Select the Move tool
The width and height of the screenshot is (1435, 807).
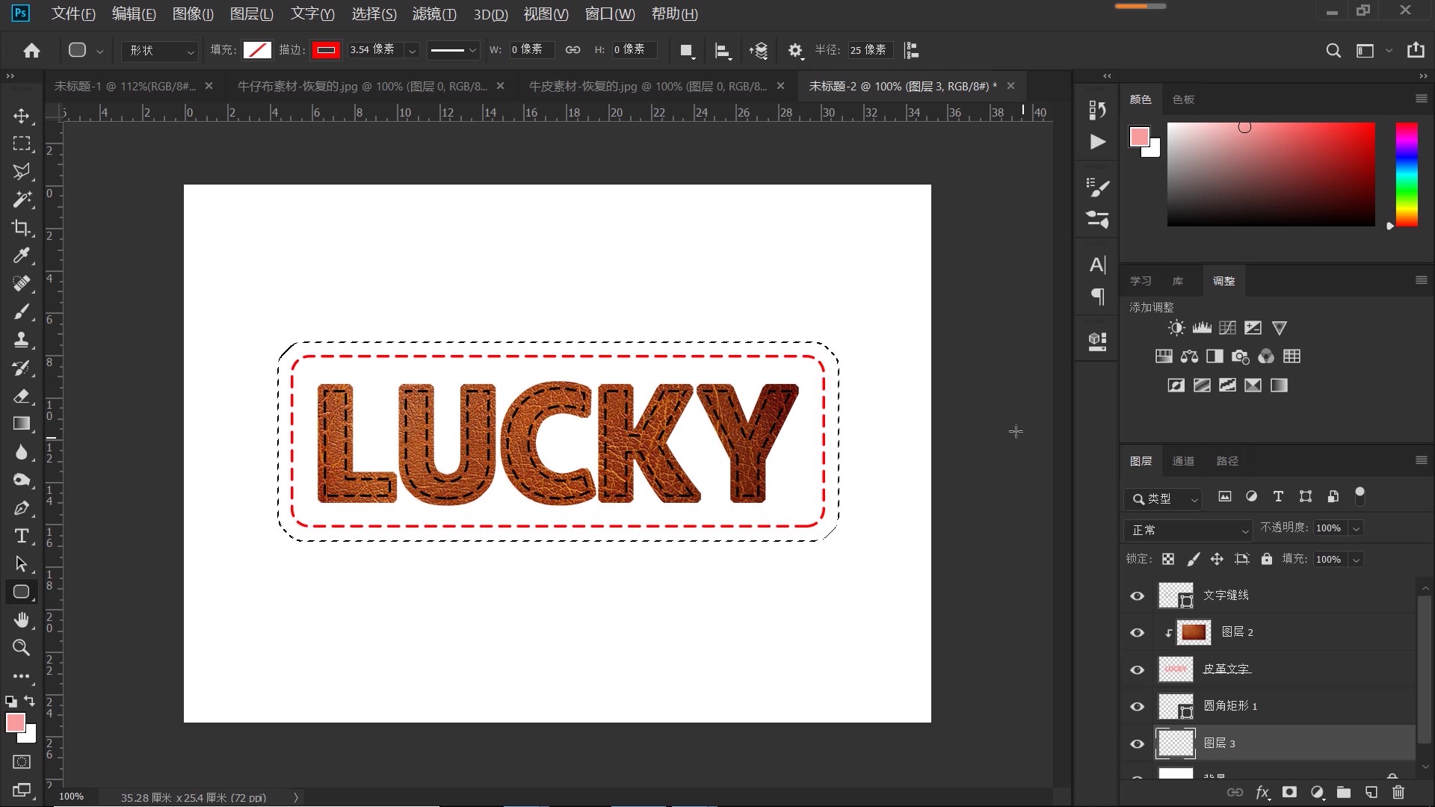(22, 116)
